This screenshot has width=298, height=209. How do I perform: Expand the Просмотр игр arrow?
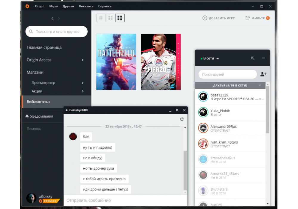pyautogui.click(x=83, y=83)
